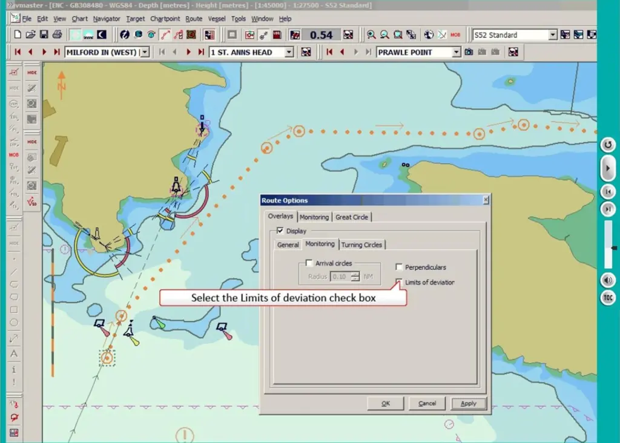Click the Apply button
This screenshot has width=620, height=443.
(469, 404)
